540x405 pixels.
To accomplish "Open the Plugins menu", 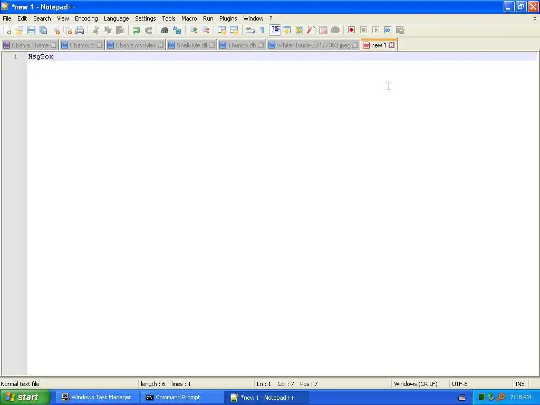I will 228,18.
